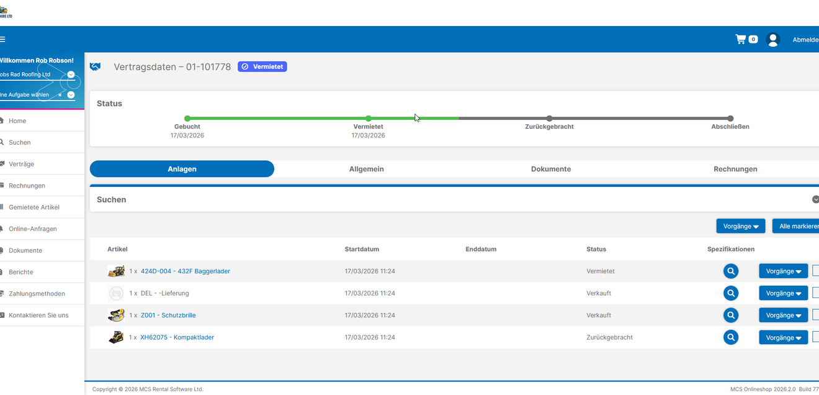This screenshot has width=819, height=395.
Task: Open the top Vorgänge dropdown above table
Action: pos(741,226)
